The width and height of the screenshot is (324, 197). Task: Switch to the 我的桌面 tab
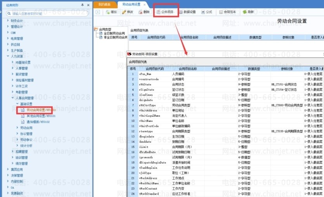[104, 4]
